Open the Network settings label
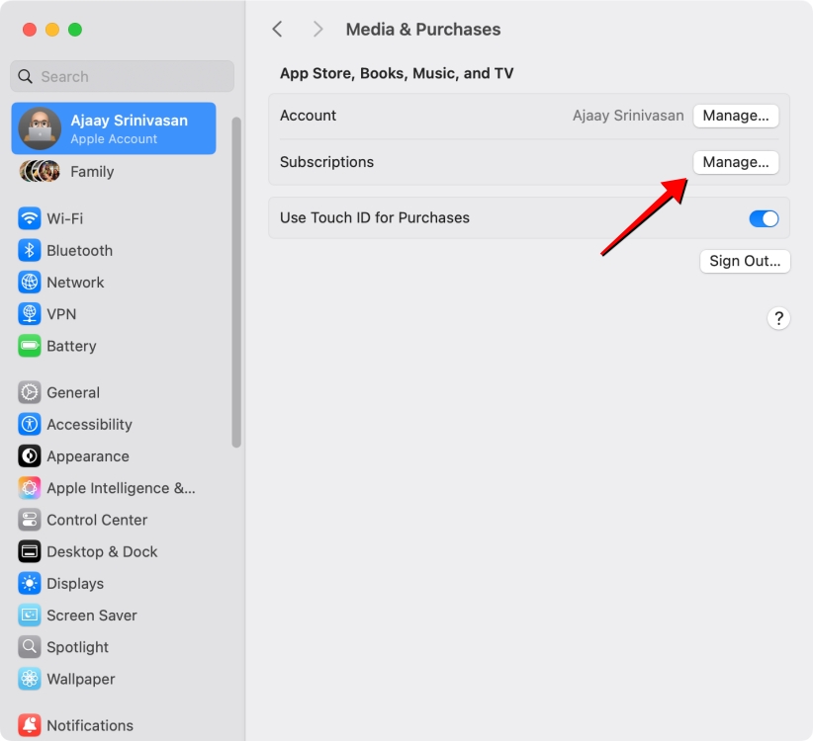 [76, 283]
